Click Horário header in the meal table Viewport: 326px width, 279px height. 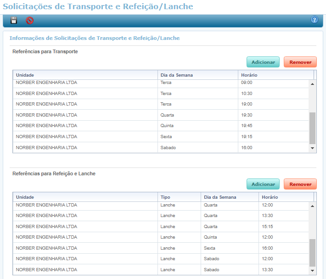pos(286,197)
